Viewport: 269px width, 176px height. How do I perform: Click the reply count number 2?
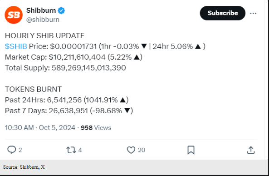point(20,150)
